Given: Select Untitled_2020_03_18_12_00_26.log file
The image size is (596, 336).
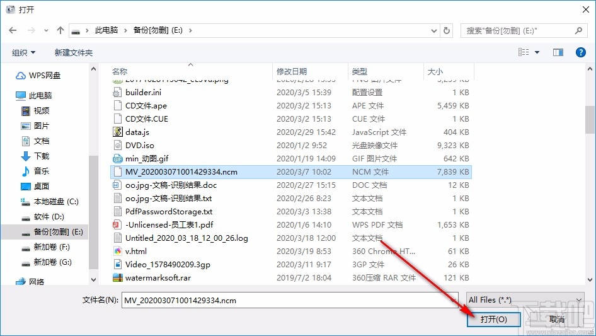Looking at the screenshot, I should tap(186, 238).
